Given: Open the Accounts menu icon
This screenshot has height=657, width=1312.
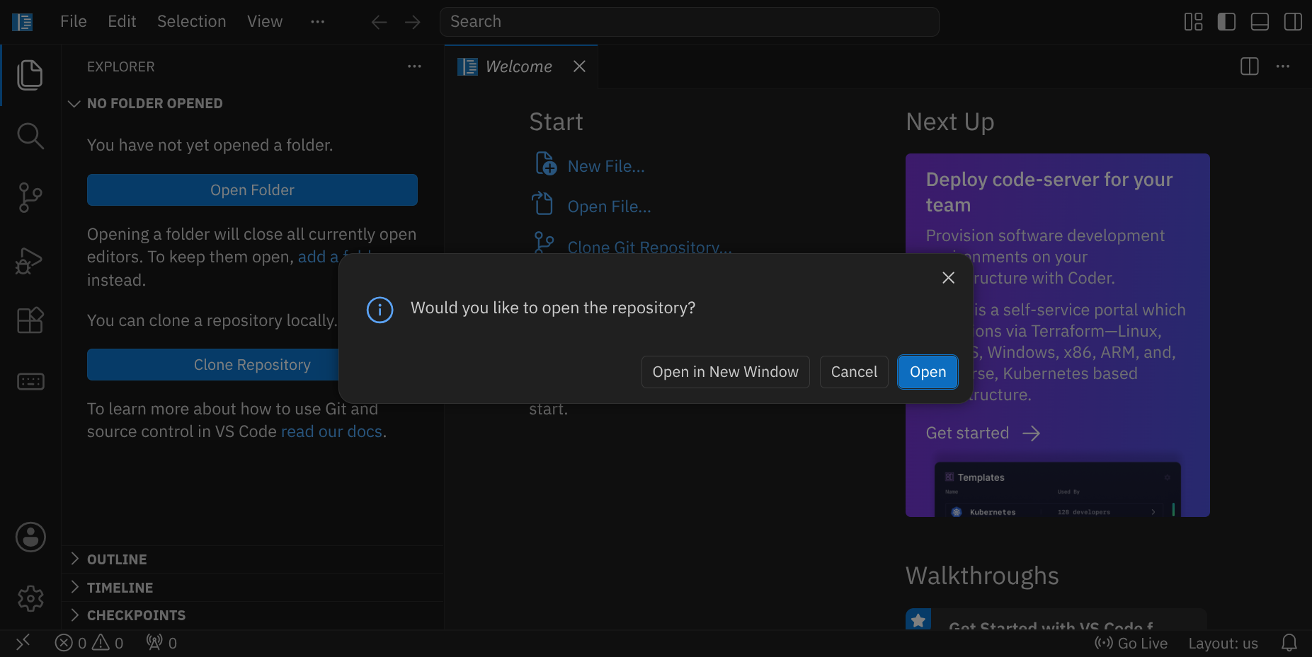Looking at the screenshot, I should click(x=30, y=537).
